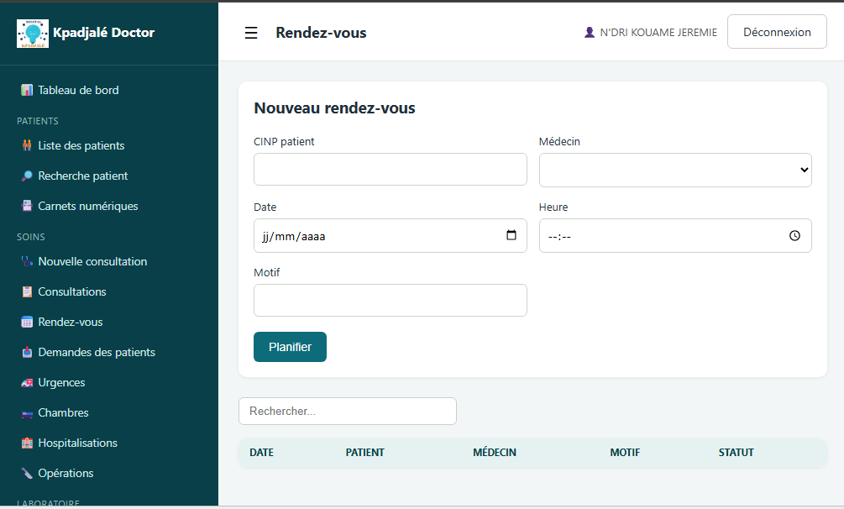Image resolution: width=844 pixels, height=509 pixels.
Task: Click the PATIENTS section label
Action: point(38,121)
